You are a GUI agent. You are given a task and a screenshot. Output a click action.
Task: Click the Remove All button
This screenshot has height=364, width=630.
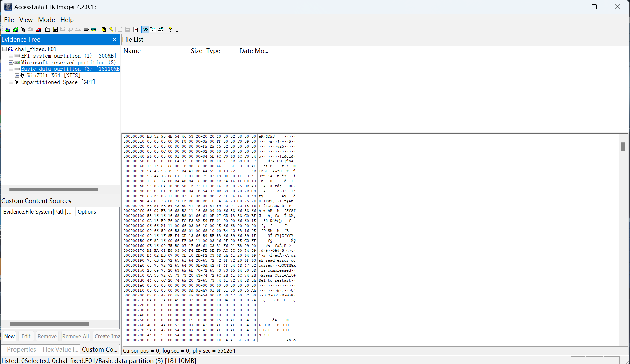(x=75, y=336)
